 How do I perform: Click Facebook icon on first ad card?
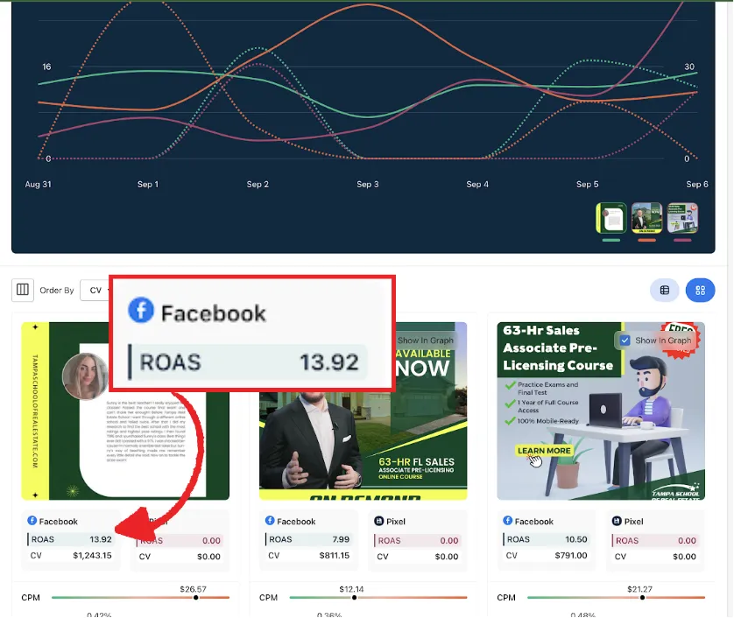pyautogui.click(x=32, y=521)
